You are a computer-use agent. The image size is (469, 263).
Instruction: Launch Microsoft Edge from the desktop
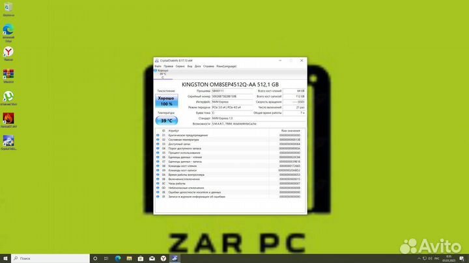pyautogui.click(x=8, y=32)
